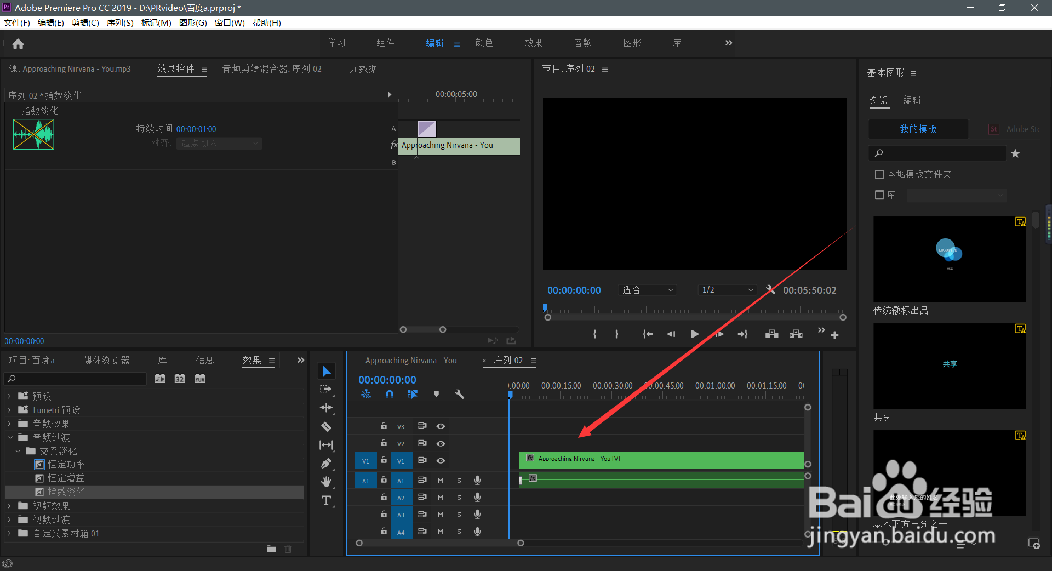
Task: Select the Track Select Forward tool
Action: pos(326,389)
